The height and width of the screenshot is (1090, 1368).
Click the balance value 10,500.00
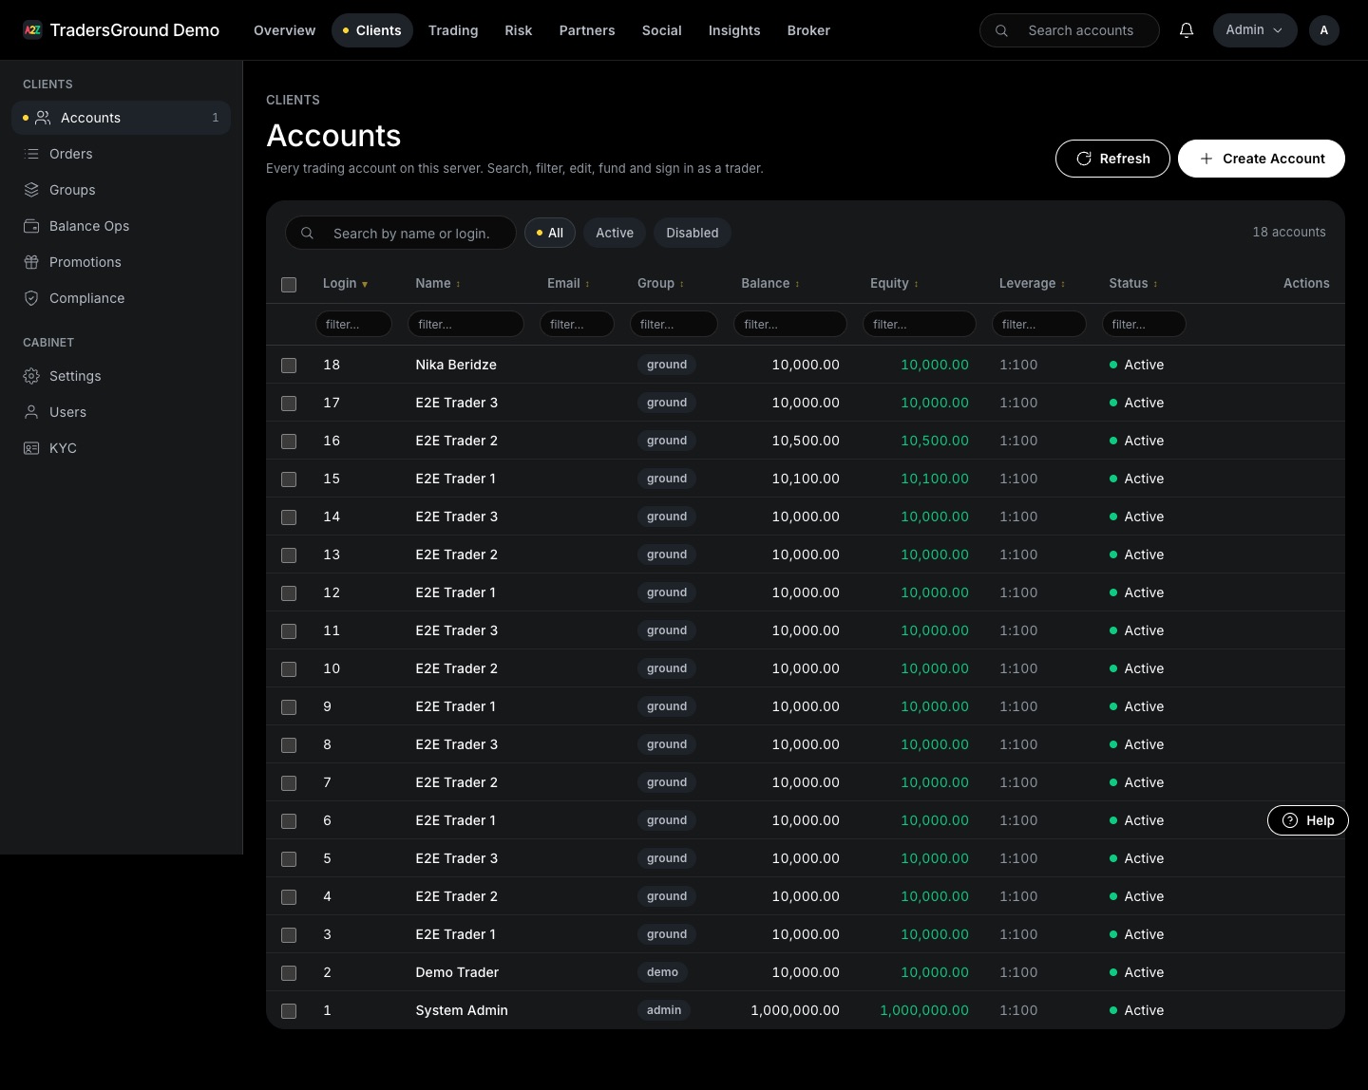(x=806, y=441)
